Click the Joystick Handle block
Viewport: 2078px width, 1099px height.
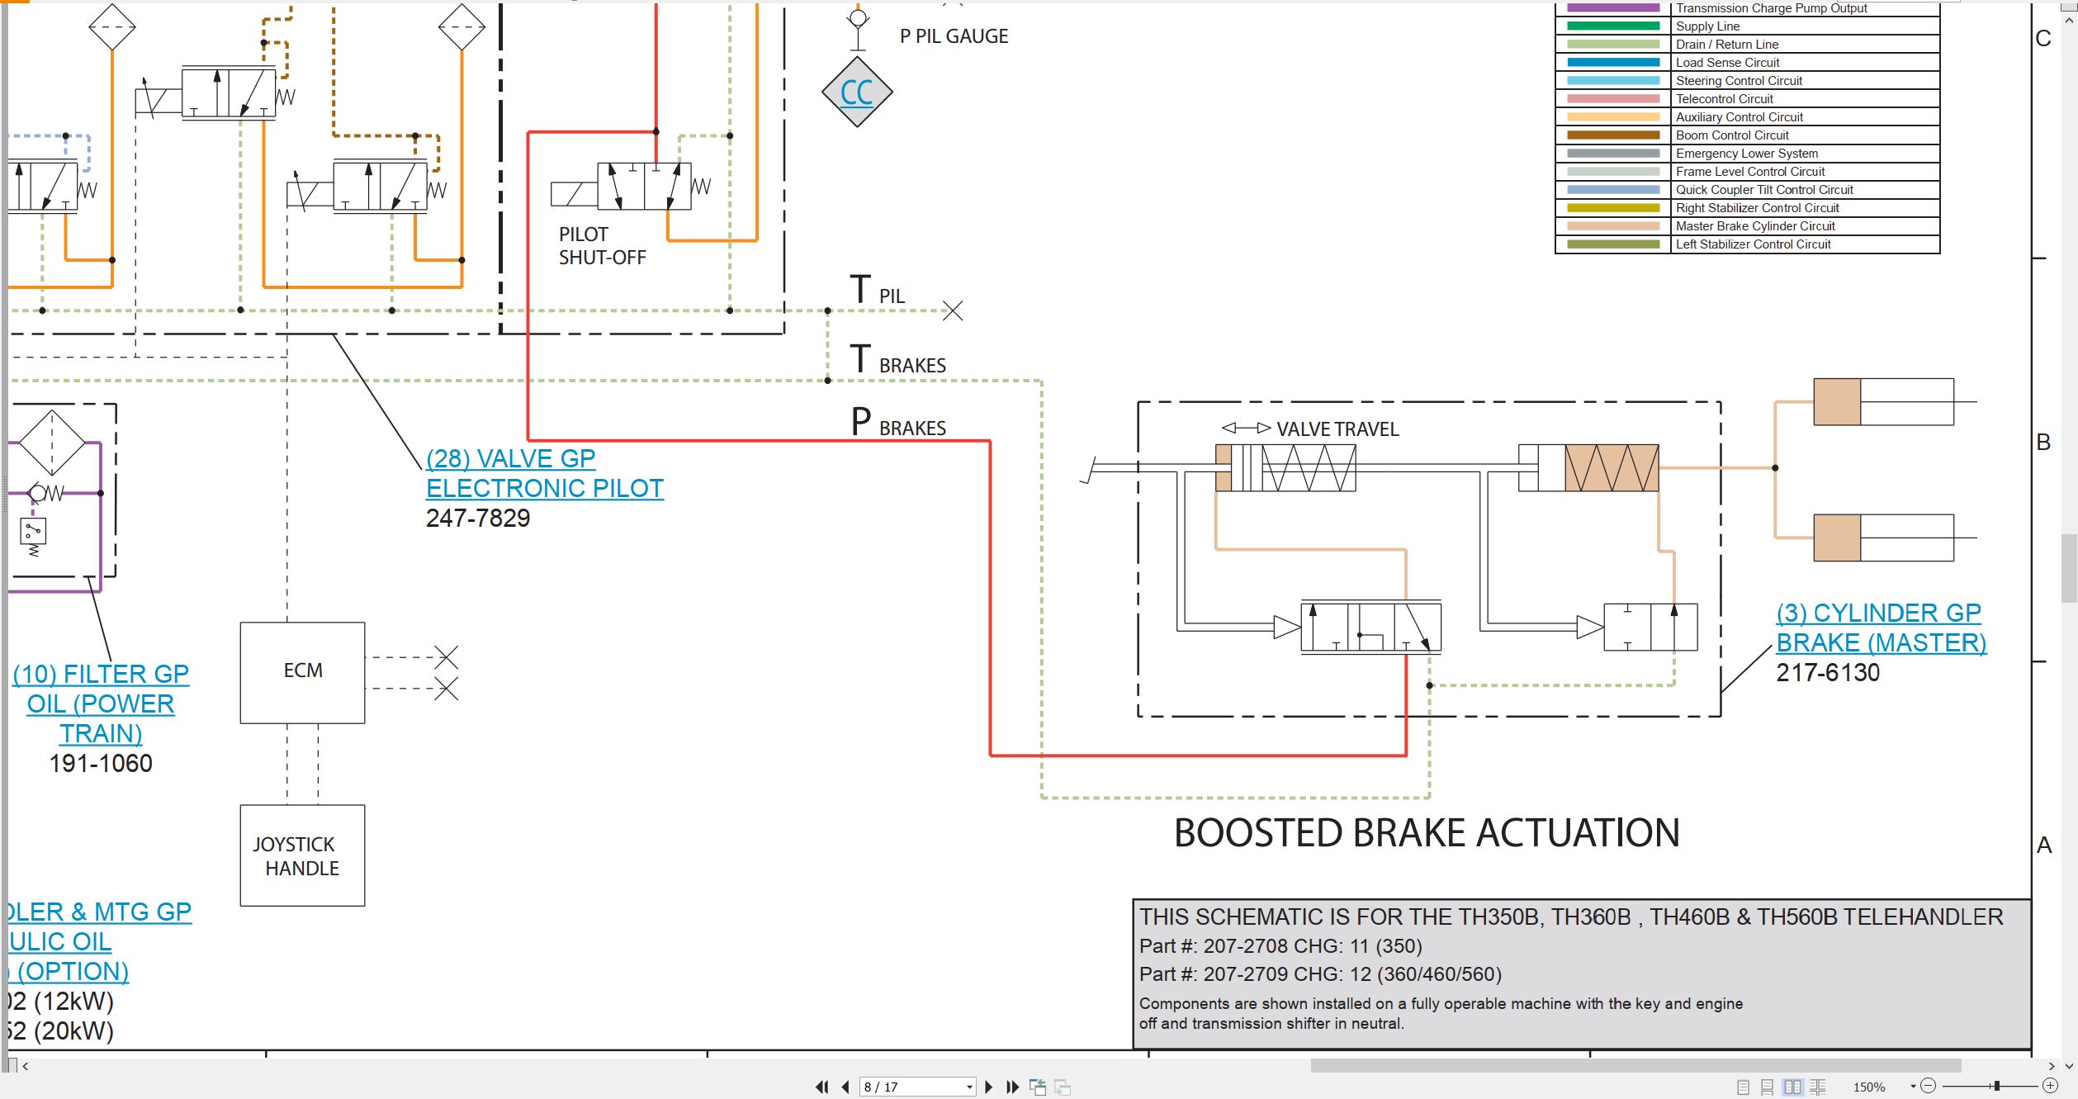point(302,855)
